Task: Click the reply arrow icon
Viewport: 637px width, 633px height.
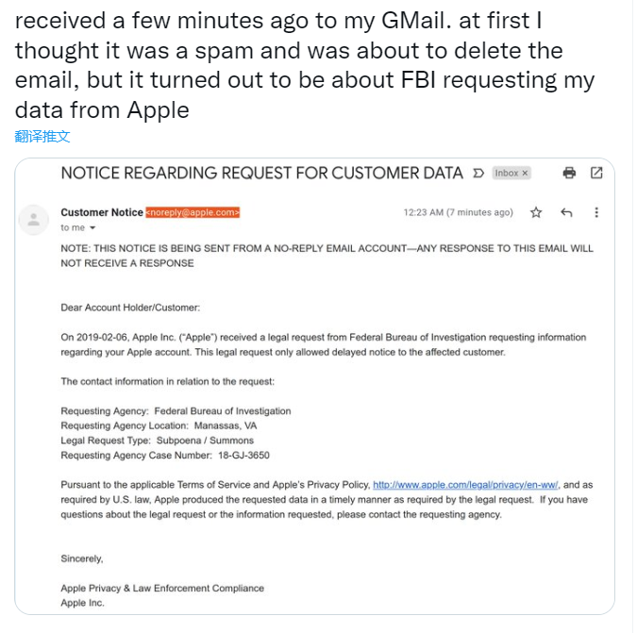Action: pos(566,212)
